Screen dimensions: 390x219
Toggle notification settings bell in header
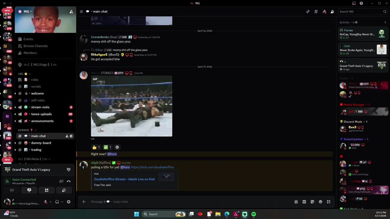(316, 12)
